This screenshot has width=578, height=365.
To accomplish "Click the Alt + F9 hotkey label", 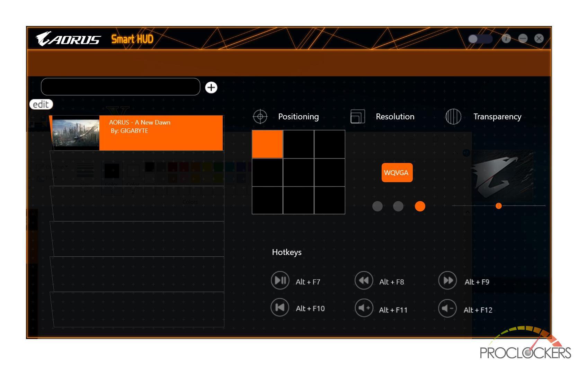I will [477, 282].
